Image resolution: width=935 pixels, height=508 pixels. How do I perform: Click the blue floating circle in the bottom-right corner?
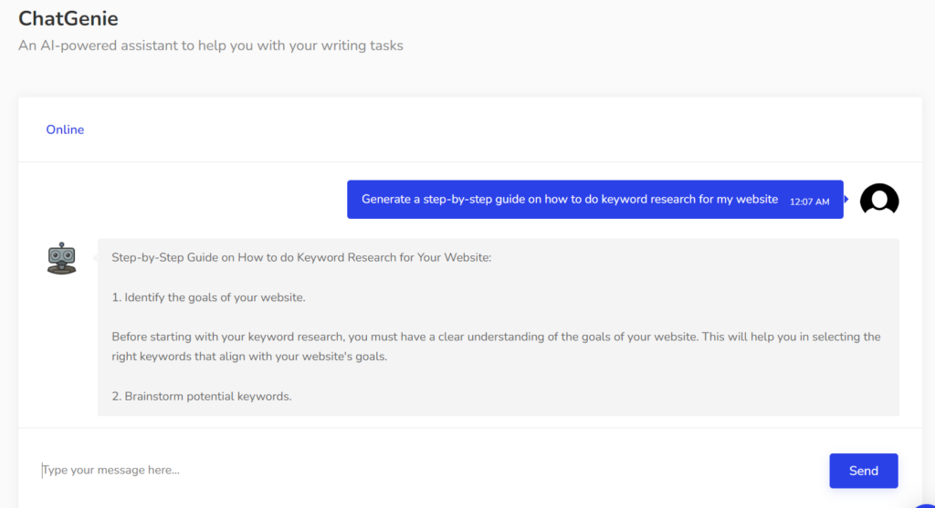[926, 502]
